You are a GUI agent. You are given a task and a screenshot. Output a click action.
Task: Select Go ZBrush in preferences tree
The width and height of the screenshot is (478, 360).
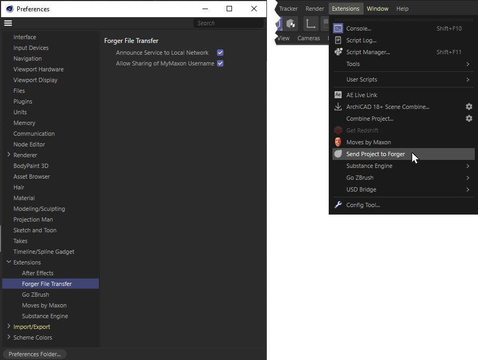(x=35, y=295)
